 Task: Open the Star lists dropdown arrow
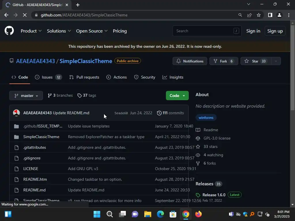276,61
